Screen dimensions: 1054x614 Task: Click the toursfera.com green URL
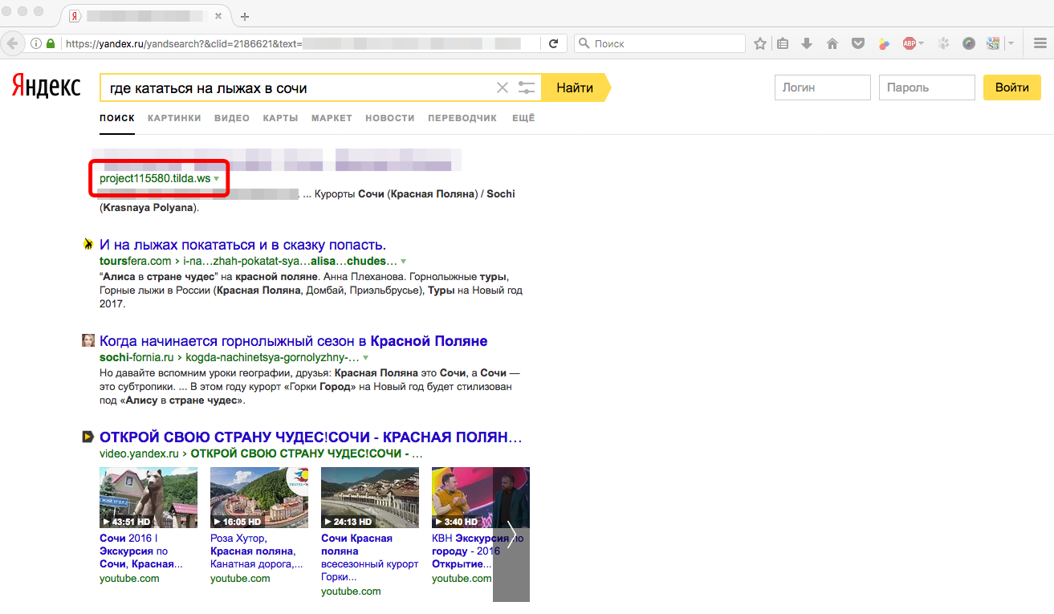135,262
